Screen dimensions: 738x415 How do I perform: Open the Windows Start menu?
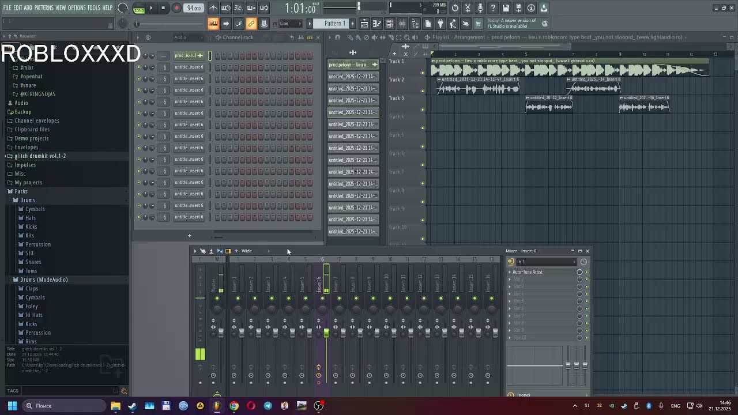pyautogui.click(x=12, y=406)
